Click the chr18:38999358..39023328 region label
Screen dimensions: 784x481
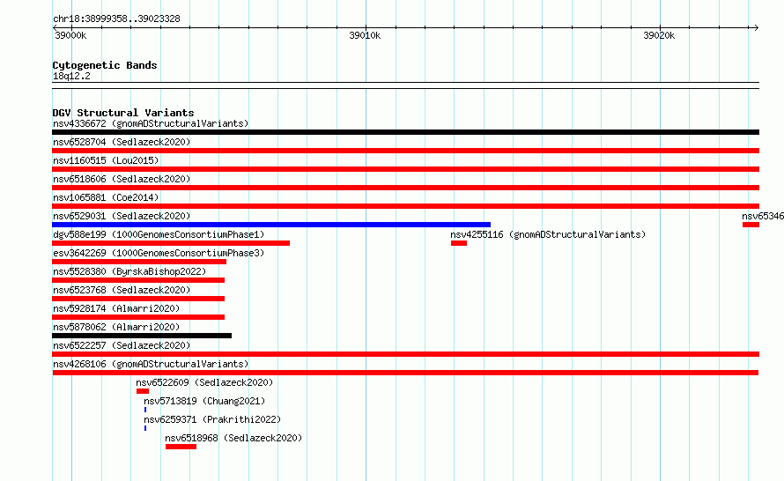116,18
